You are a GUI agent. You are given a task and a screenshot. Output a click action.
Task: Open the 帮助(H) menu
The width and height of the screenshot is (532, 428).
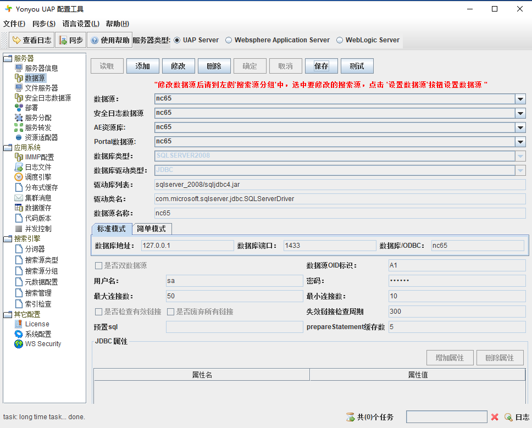point(118,24)
